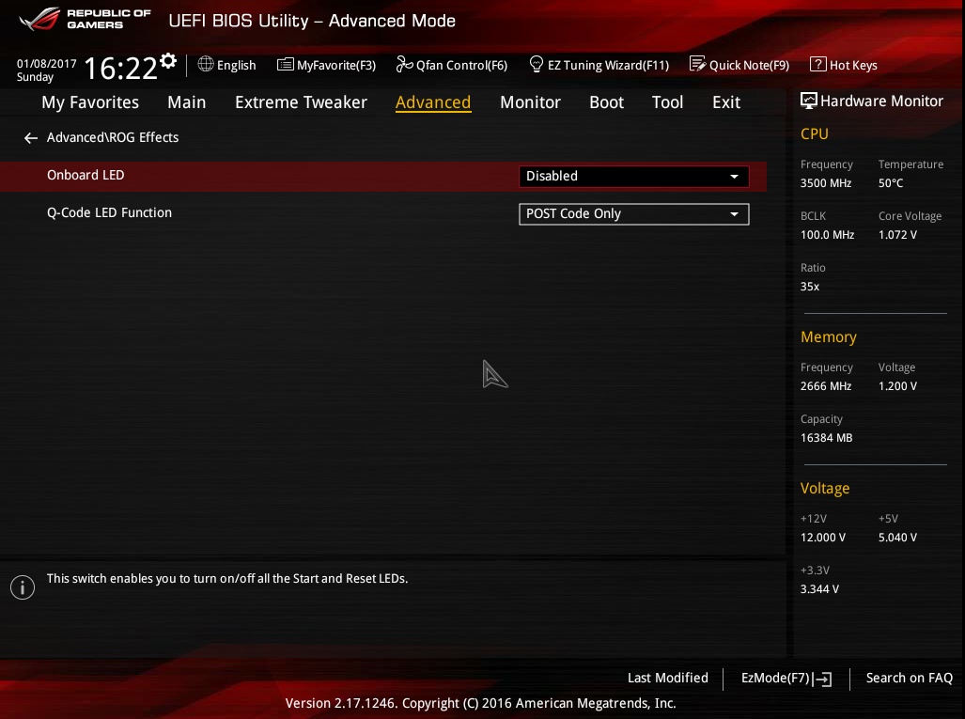This screenshot has height=719, width=965.
Task: Click the 16384 MB capacity value
Action: pos(827,438)
